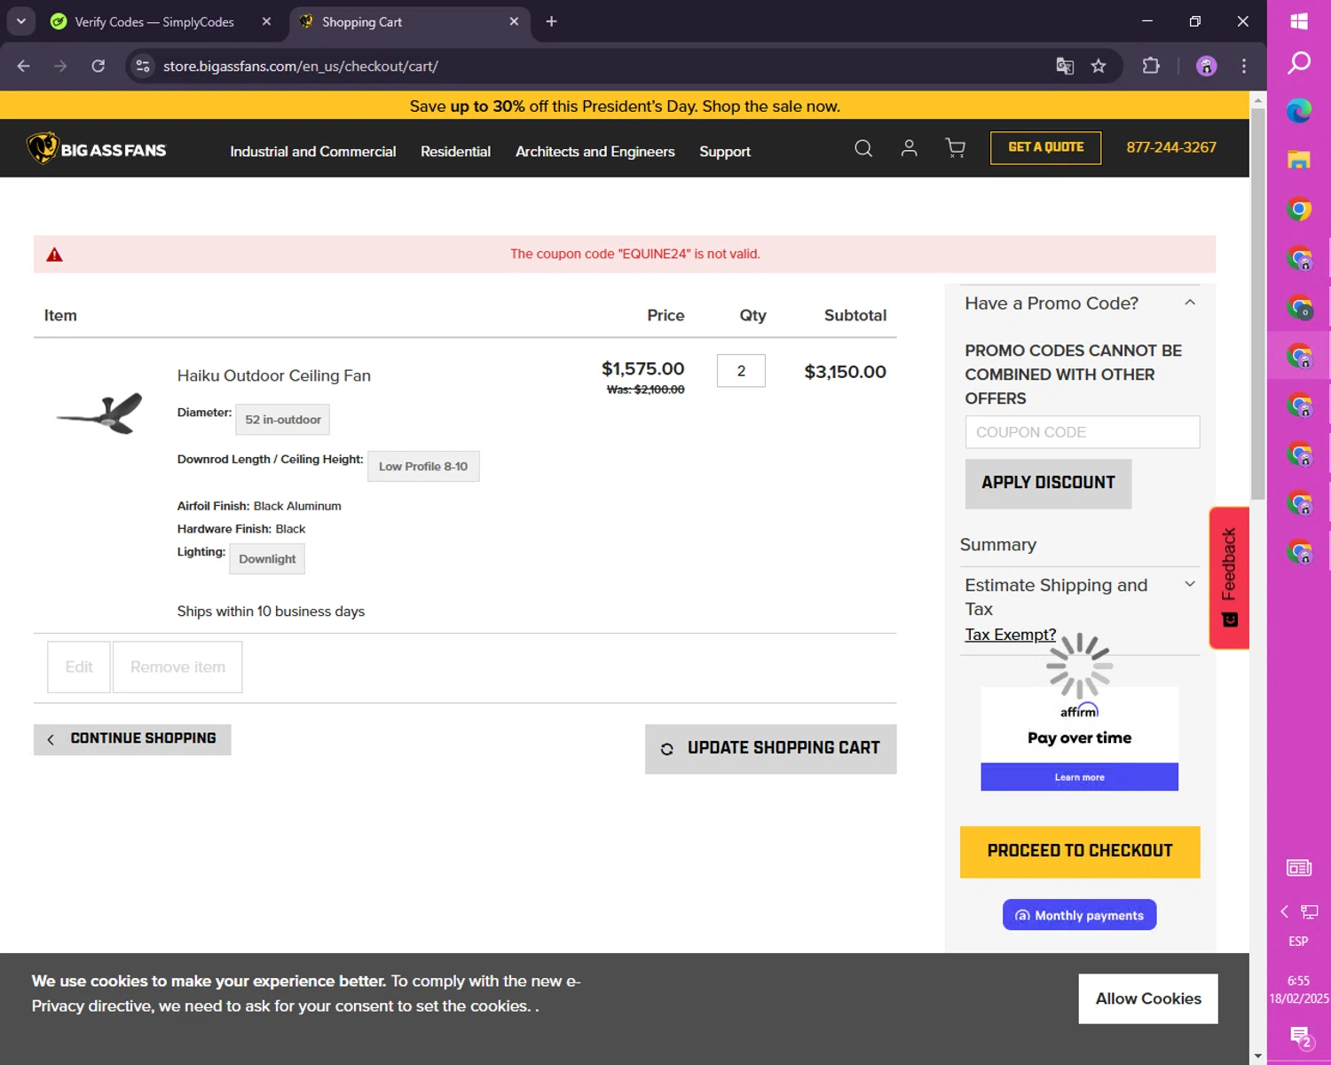Click the Haiku fan product thumbnail
This screenshot has height=1065, width=1331.
click(x=99, y=414)
